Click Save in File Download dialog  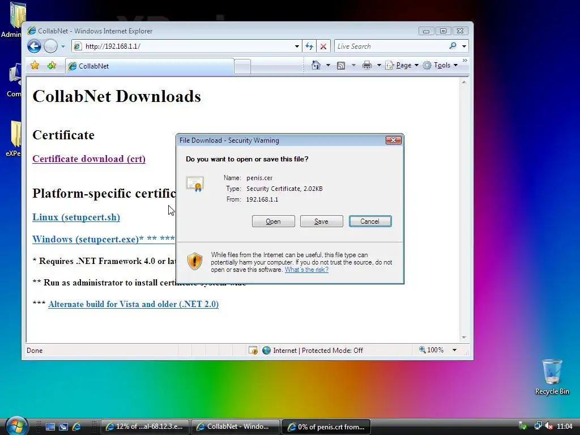[322, 221]
